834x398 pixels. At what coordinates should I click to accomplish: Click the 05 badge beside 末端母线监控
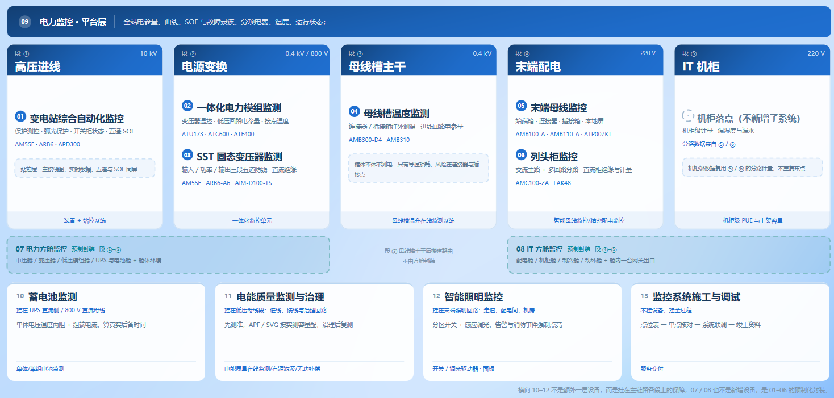tap(521, 106)
